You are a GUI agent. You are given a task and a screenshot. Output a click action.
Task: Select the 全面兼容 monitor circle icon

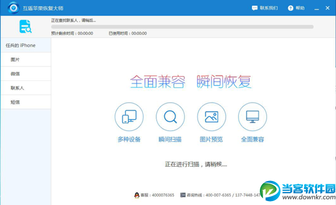click(253, 117)
